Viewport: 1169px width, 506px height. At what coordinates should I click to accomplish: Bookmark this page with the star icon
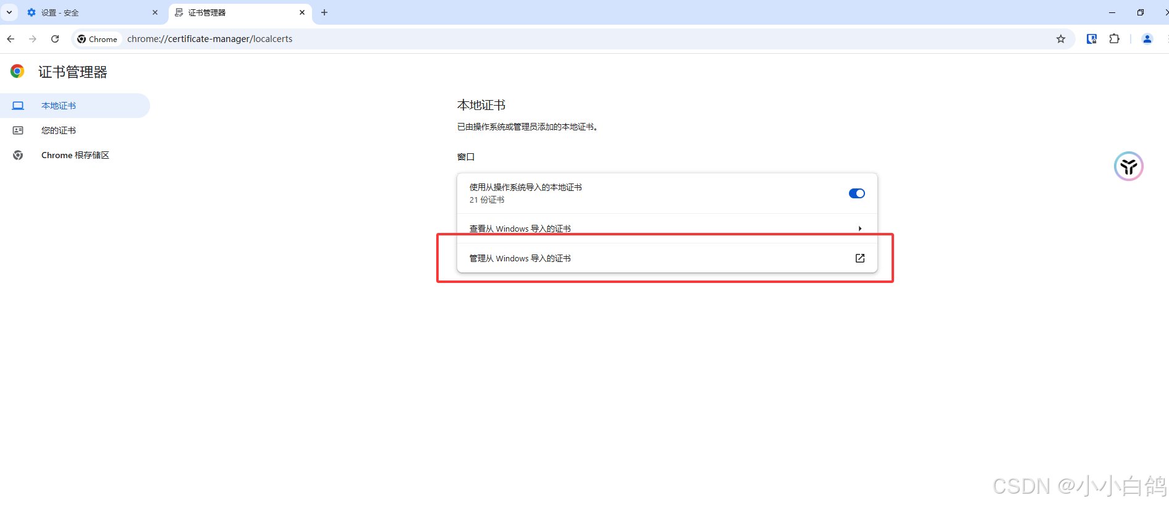(1061, 39)
